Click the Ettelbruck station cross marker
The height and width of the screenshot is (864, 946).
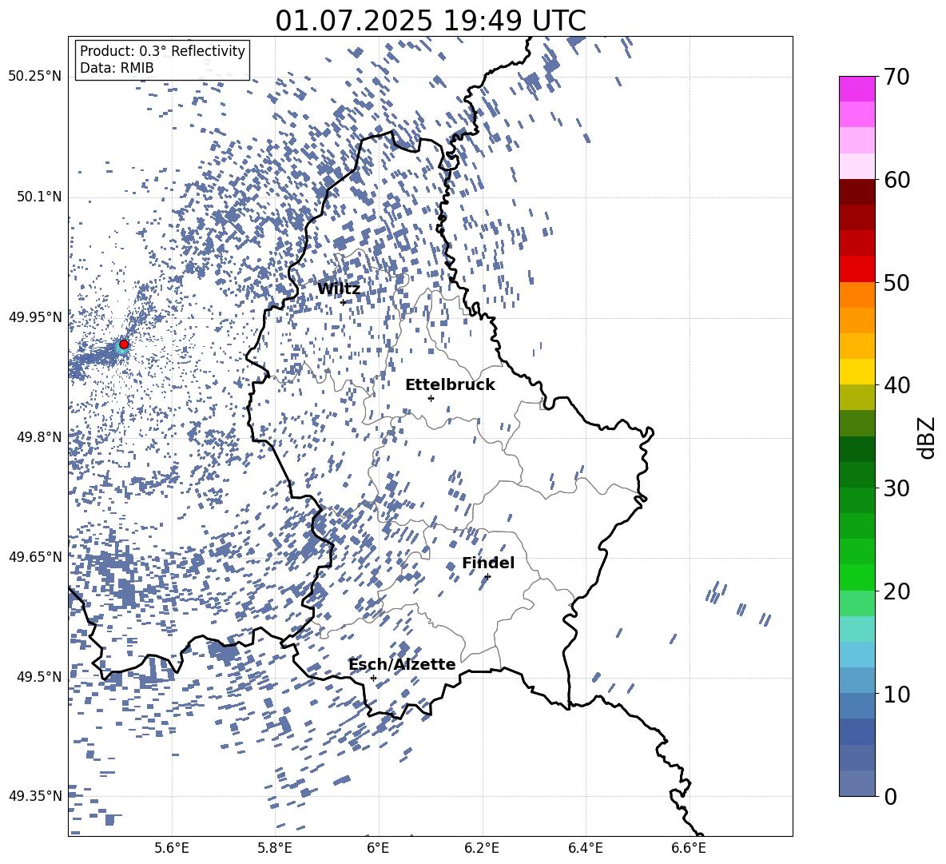[x=431, y=398]
